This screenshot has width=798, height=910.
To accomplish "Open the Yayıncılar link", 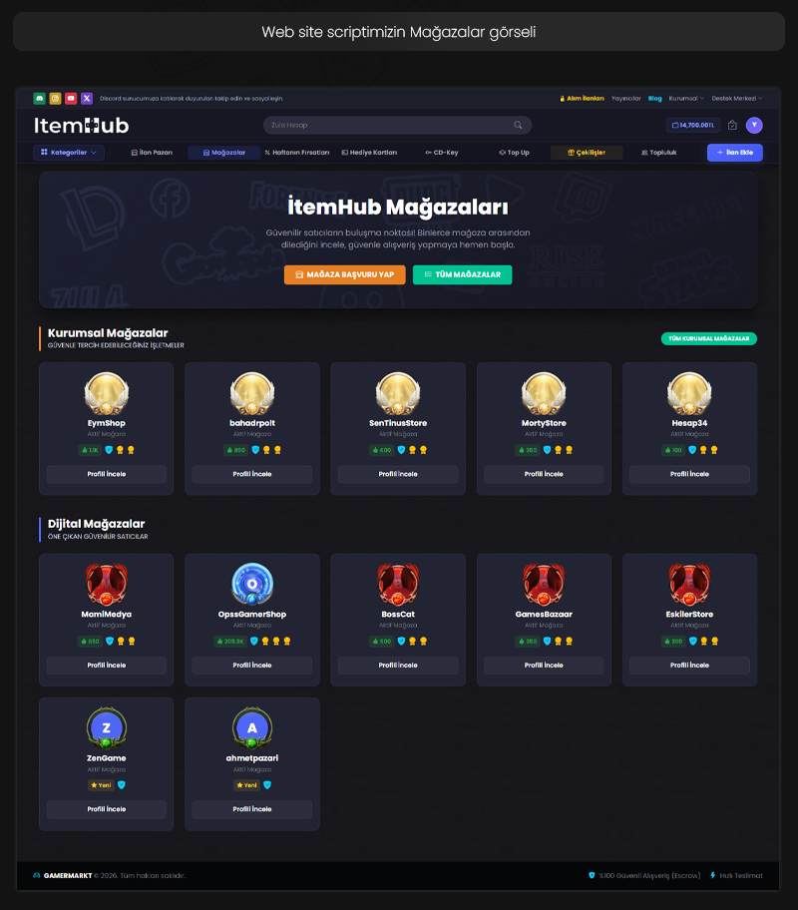I will pyautogui.click(x=626, y=99).
